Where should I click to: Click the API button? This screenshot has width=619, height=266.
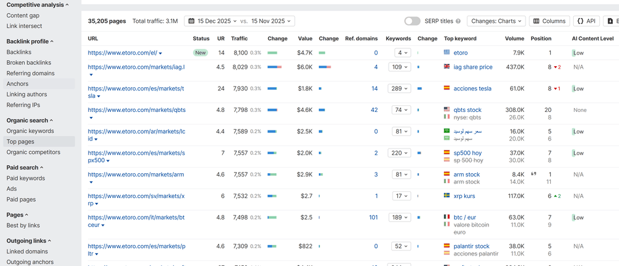pyautogui.click(x=586, y=21)
